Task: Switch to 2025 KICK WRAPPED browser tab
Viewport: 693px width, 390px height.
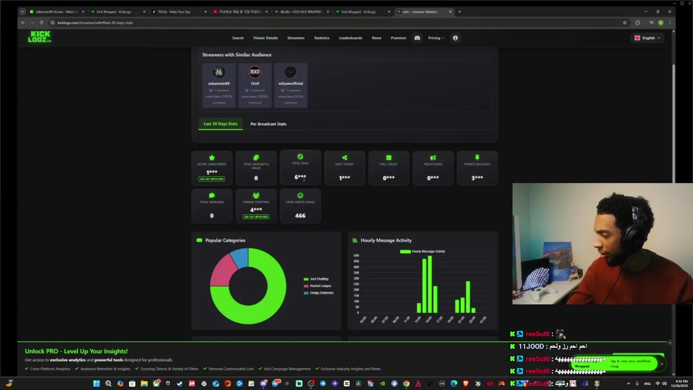Action: 302,11
